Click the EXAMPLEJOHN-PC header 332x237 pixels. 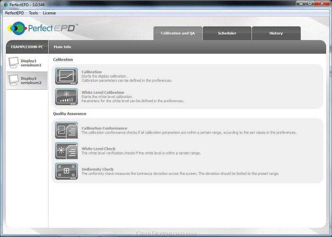tap(27, 47)
